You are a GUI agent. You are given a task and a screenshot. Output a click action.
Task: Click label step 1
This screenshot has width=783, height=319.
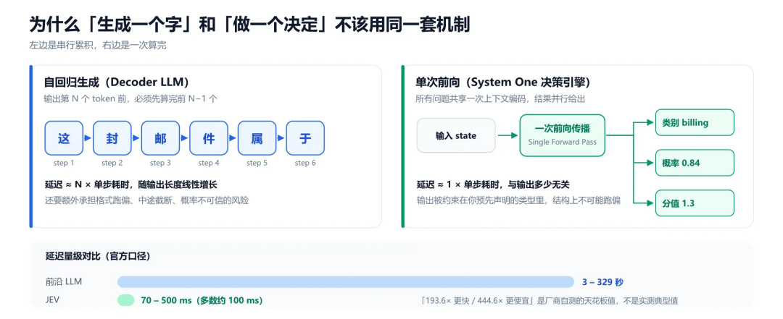pos(64,163)
